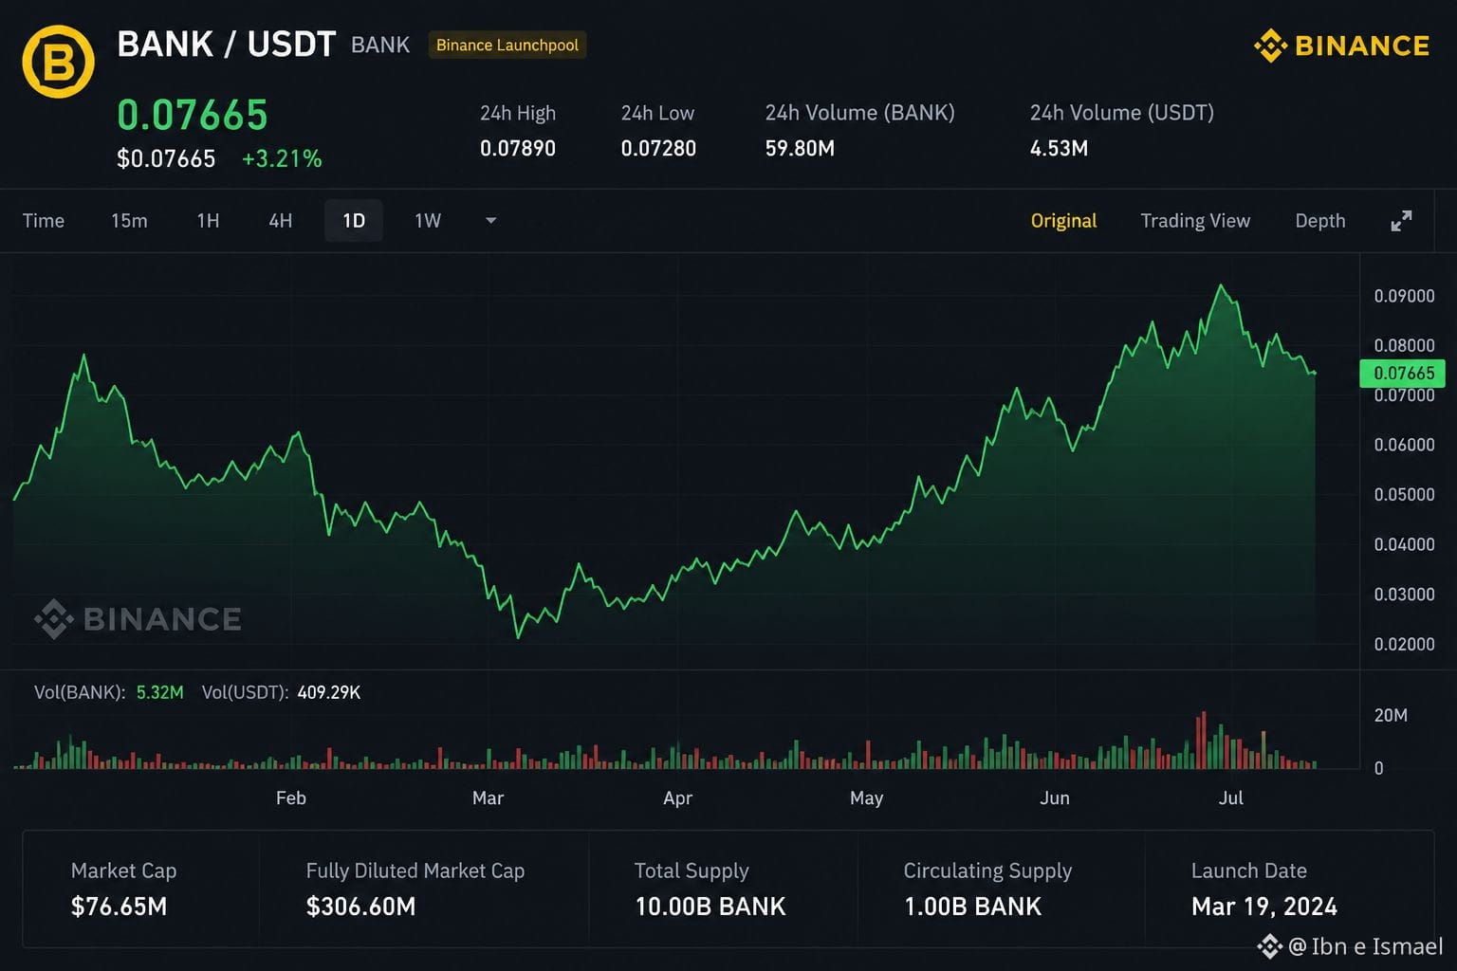Viewport: 1457px width, 971px height.
Task: Click the Vol(USDT) 409.29K reading
Action: [x=328, y=693]
